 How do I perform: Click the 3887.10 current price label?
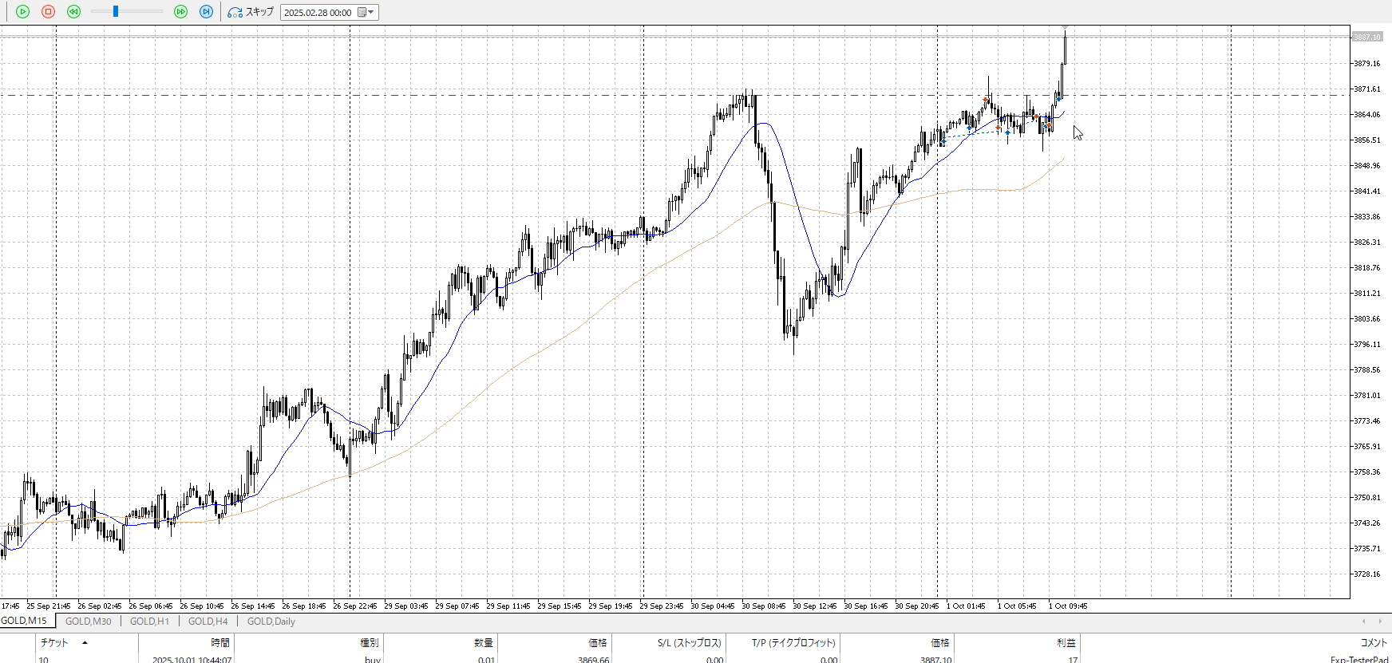tap(1367, 37)
